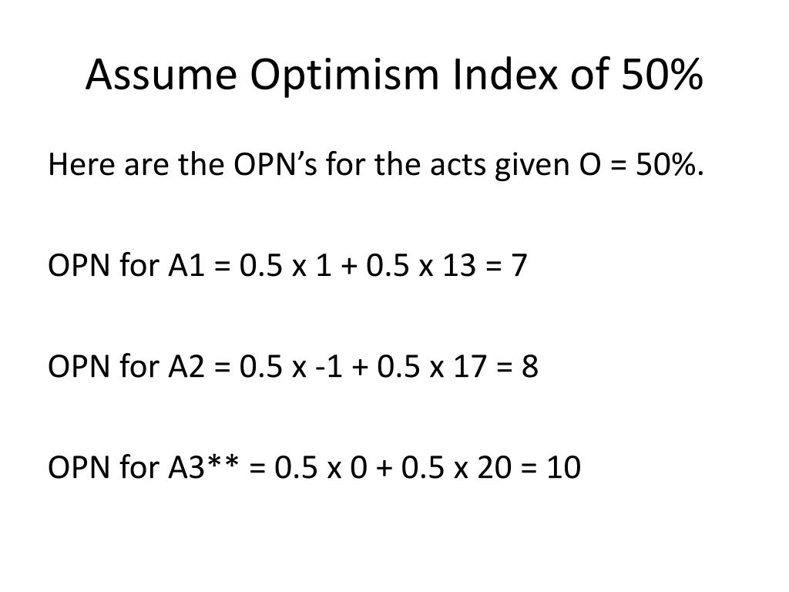Click the number '17' in A2 equation
The image size is (789, 592).
click(470, 366)
